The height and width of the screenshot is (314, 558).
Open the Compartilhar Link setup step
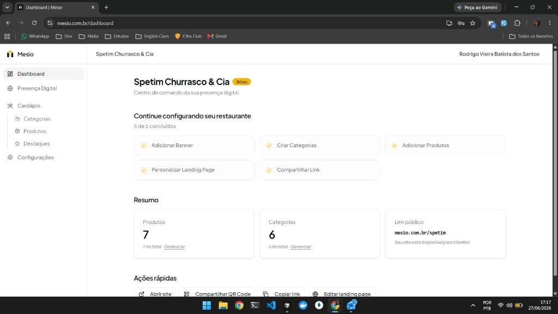click(319, 170)
